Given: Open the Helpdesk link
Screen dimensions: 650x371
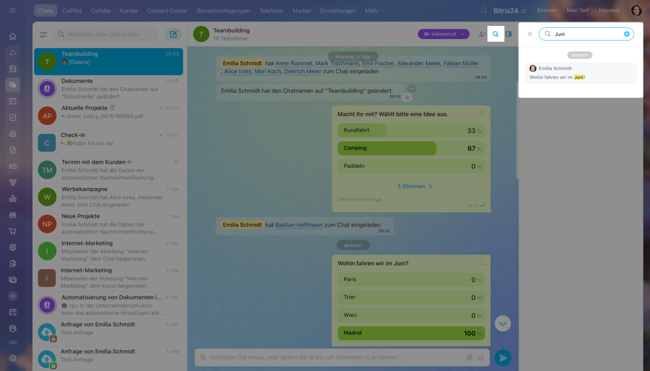Looking at the screenshot, I should (x=609, y=11).
